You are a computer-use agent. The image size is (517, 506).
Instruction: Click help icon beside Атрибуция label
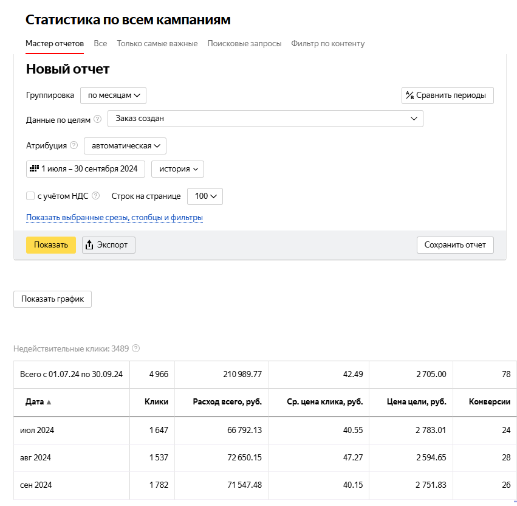click(x=74, y=145)
